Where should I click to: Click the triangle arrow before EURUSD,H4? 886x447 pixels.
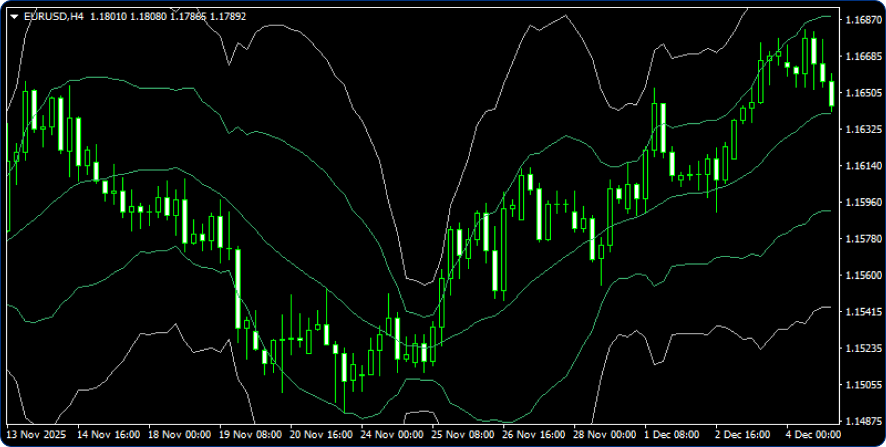click(x=14, y=17)
